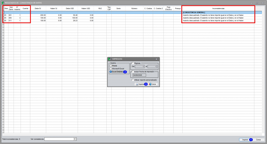Click the C. Costos 2 column header

tap(158, 9)
